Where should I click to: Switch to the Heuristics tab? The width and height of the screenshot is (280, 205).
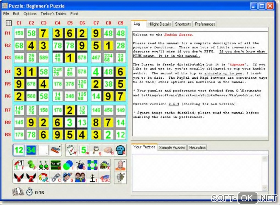coord(197,148)
